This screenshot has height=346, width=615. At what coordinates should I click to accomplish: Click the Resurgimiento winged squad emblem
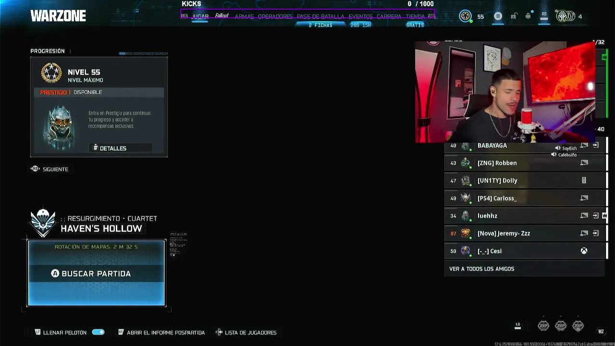click(x=43, y=222)
